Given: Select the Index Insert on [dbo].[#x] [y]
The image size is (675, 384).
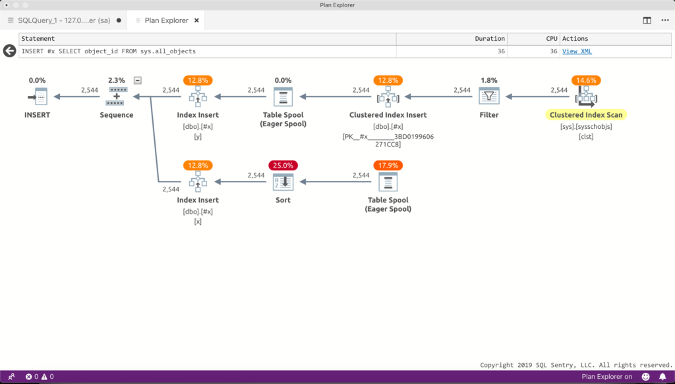Looking at the screenshot, I should [x=198, y=96].
